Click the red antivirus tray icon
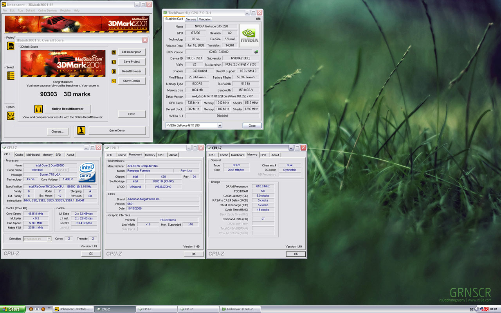The height and width of the screenshot is (313, 501). [x=486, y=309]
